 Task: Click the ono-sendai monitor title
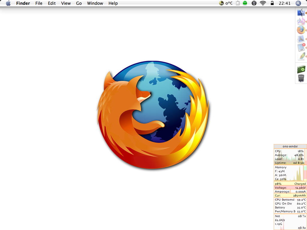290,146
